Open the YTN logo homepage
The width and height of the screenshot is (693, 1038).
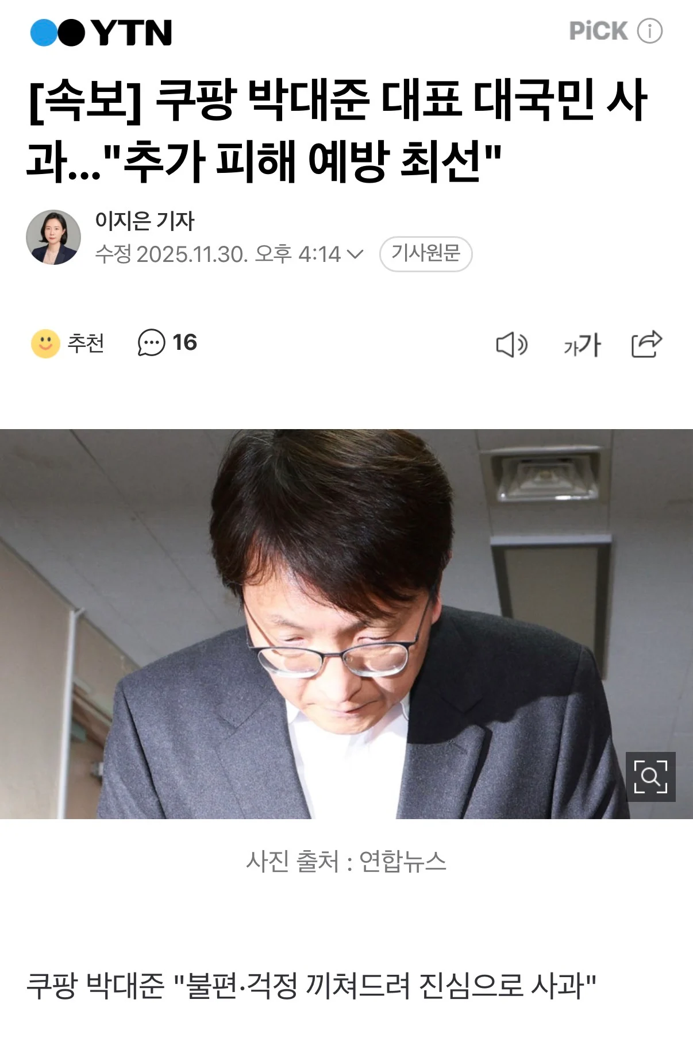coord(101,32)
